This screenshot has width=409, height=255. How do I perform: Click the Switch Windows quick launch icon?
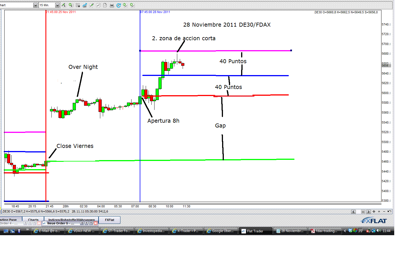[12, 231]
